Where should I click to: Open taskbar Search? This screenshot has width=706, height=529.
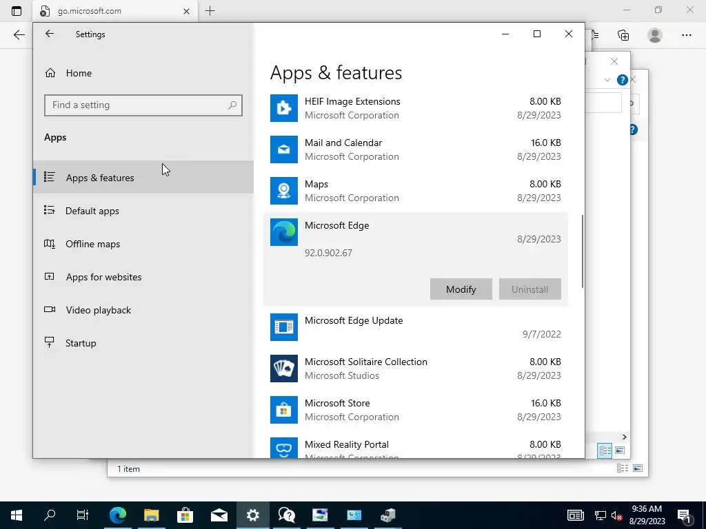(50, 515)
